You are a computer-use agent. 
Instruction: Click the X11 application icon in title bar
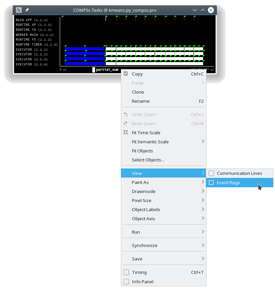coord(18,10)
